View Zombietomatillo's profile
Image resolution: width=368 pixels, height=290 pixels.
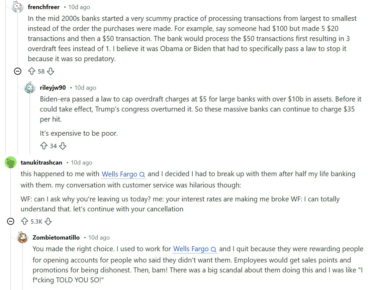pos(56,238)
